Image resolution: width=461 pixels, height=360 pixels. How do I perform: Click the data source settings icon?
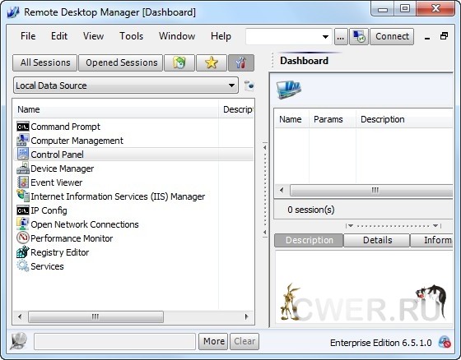coord(249,85)
